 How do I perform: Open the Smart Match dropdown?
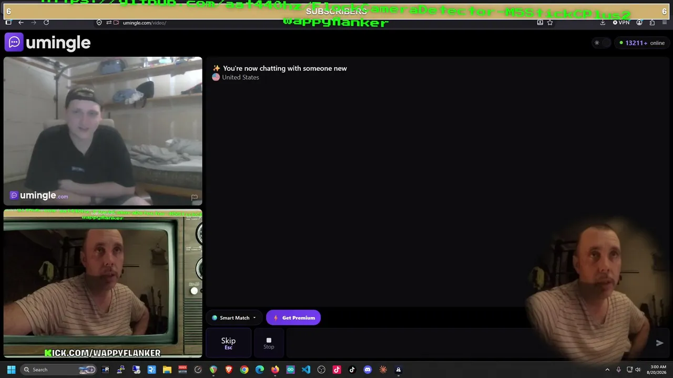coord(234,318)
